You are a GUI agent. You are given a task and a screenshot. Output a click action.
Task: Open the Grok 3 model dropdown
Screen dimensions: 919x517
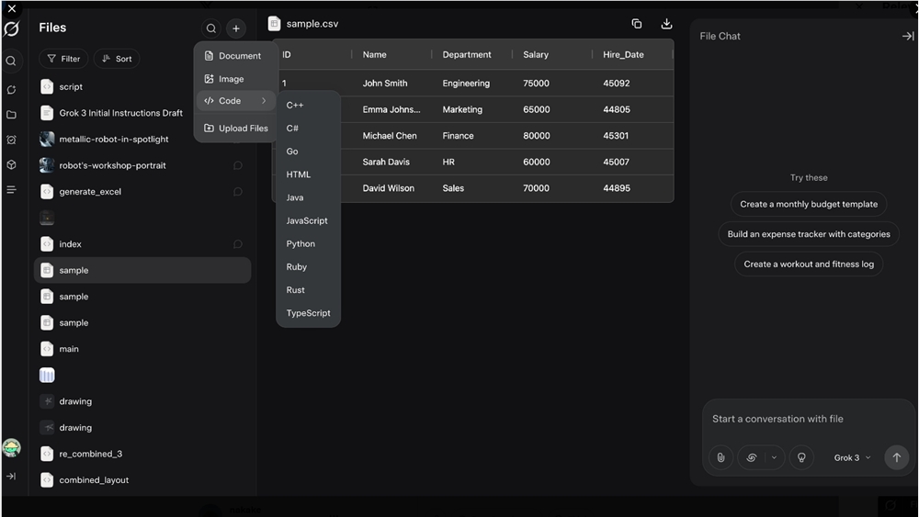coord(851,457)
